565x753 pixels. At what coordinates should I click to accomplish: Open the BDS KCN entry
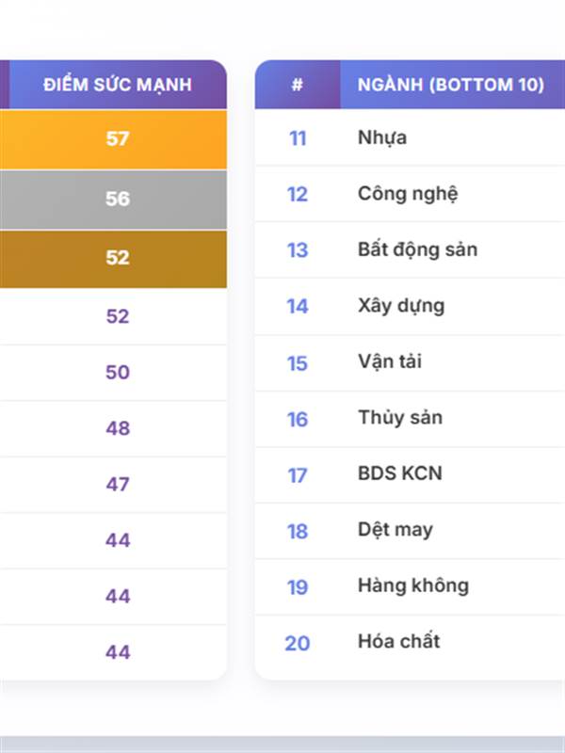click(x=400, y=473)
